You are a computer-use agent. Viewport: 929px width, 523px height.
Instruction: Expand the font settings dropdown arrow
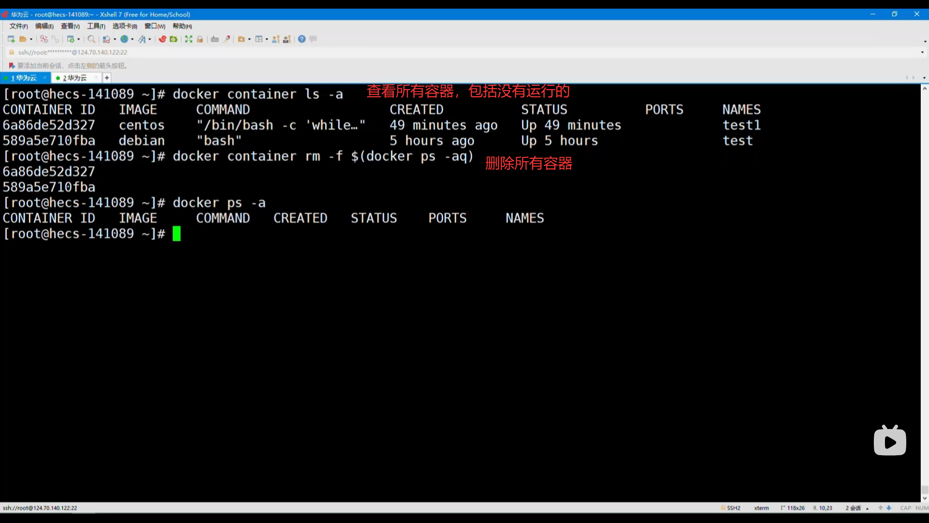click(x=150, y=39)
